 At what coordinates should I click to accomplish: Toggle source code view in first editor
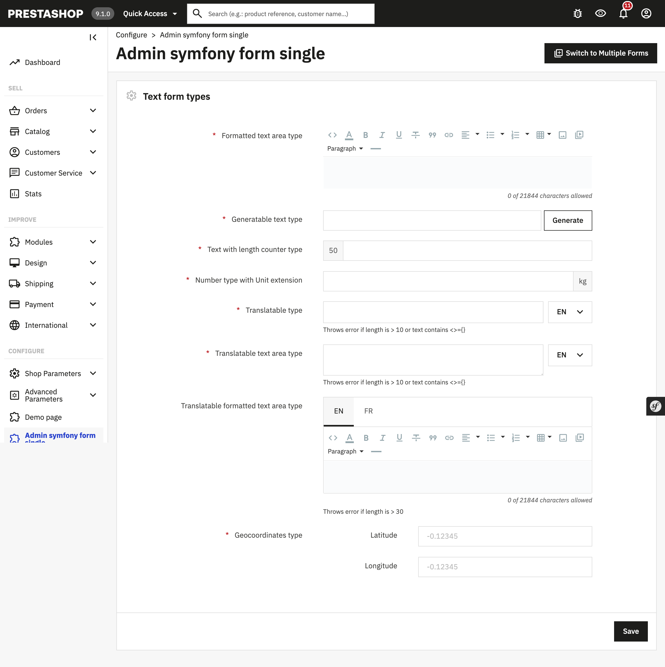(x=332, y=135)
